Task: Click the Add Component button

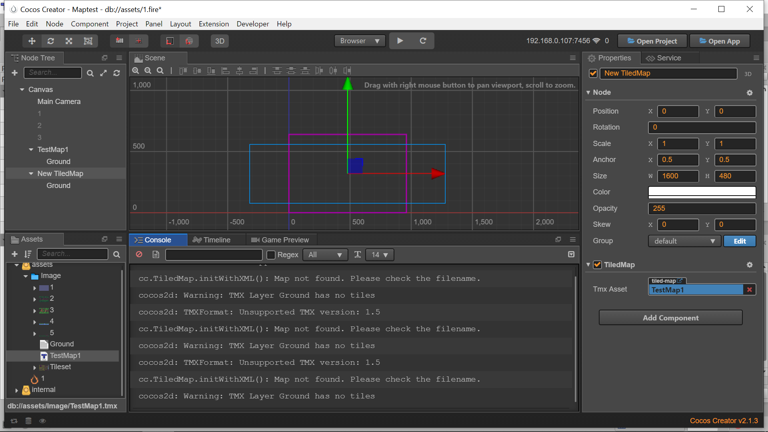Action: (670, 318)
